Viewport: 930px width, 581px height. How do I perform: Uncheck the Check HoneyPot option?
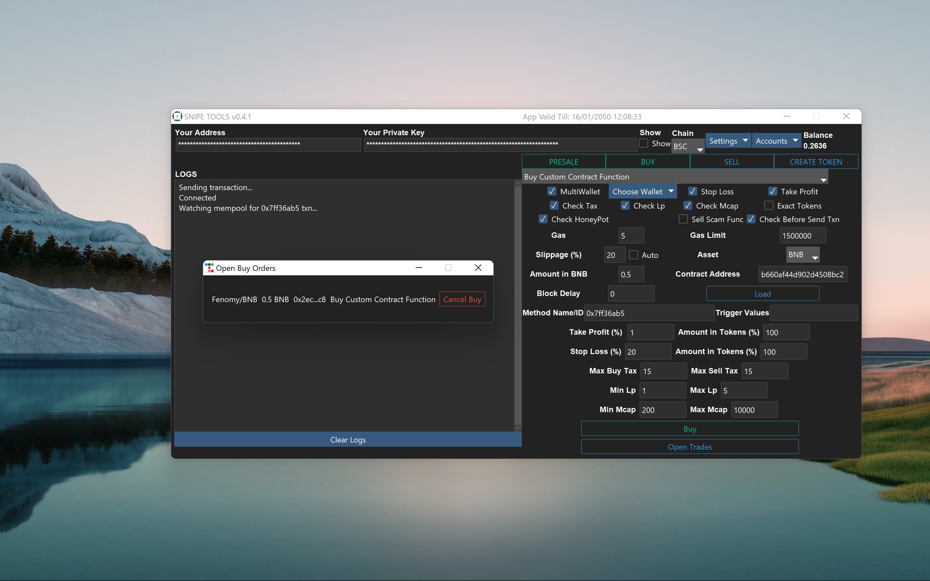(x=543, y=219)
